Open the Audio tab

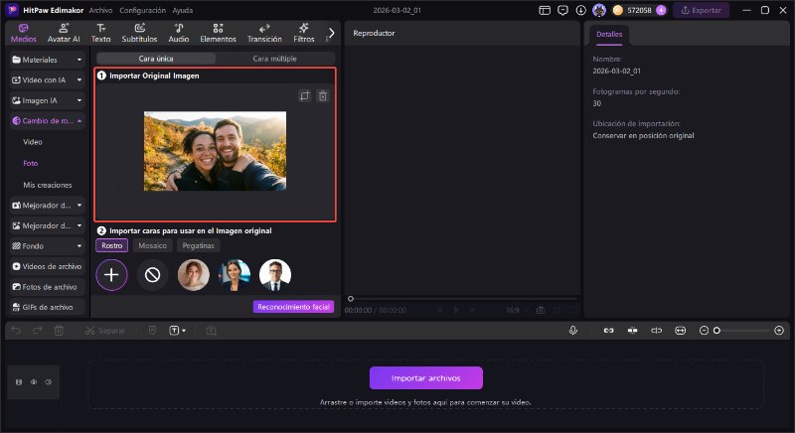(179, 33)
